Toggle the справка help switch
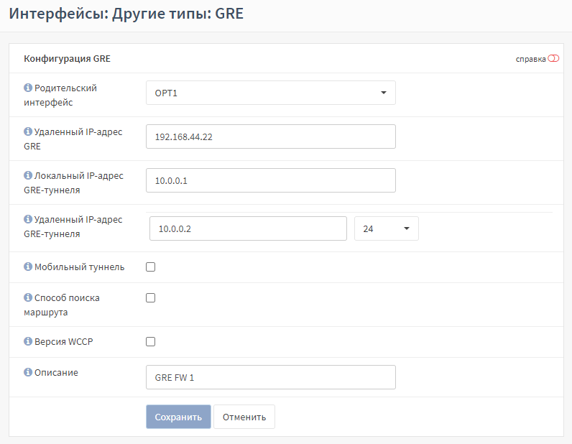Screen dimensions: 572x444 tap(553, 58)
